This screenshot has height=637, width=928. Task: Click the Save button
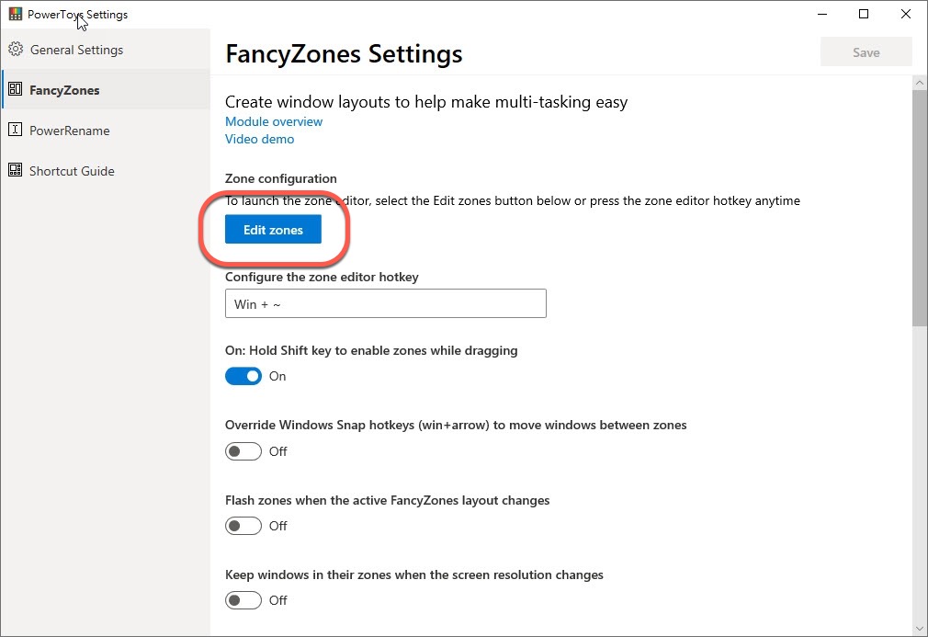(866, 52)
